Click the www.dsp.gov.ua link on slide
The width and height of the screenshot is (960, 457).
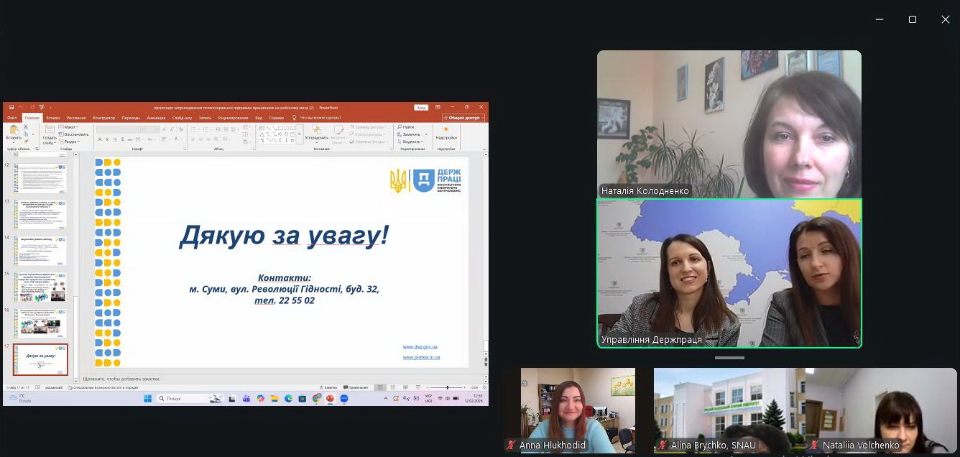coord(420,347)
